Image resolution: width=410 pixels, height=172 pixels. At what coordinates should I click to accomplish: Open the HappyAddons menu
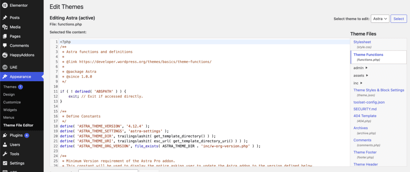[x=22, y=55]
